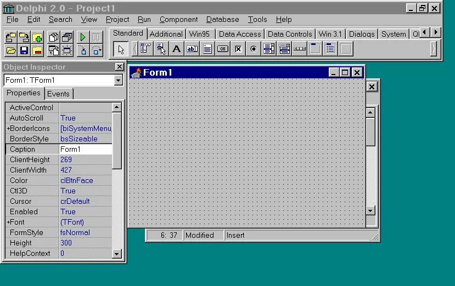455x286 pixels.
Task: Click the Toggle Form/Unit icon
Action: point(54,50)
